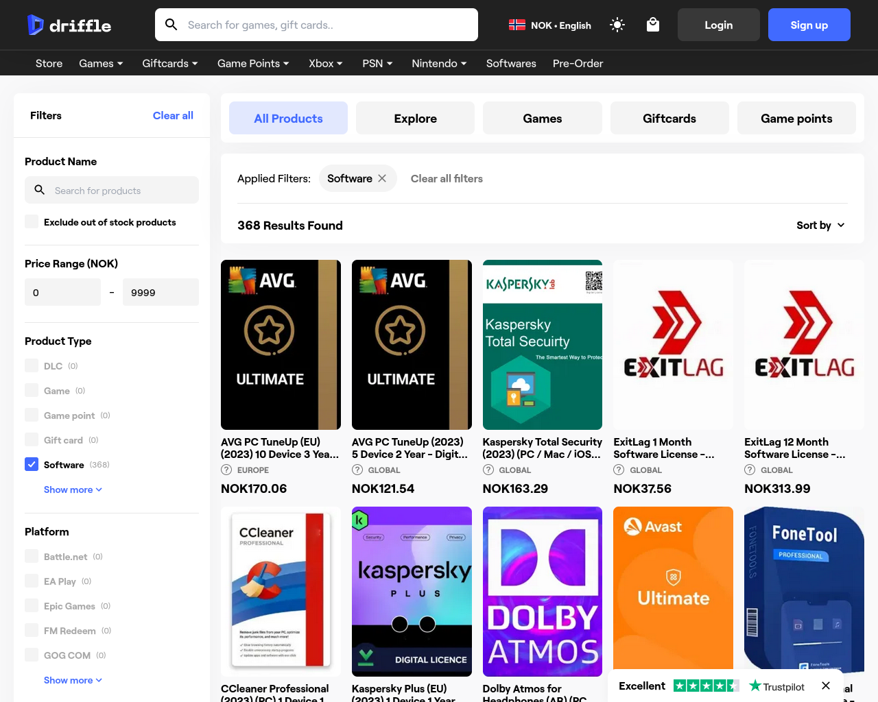Open the Game Points dropdown menu

click(x=253, y=63)
